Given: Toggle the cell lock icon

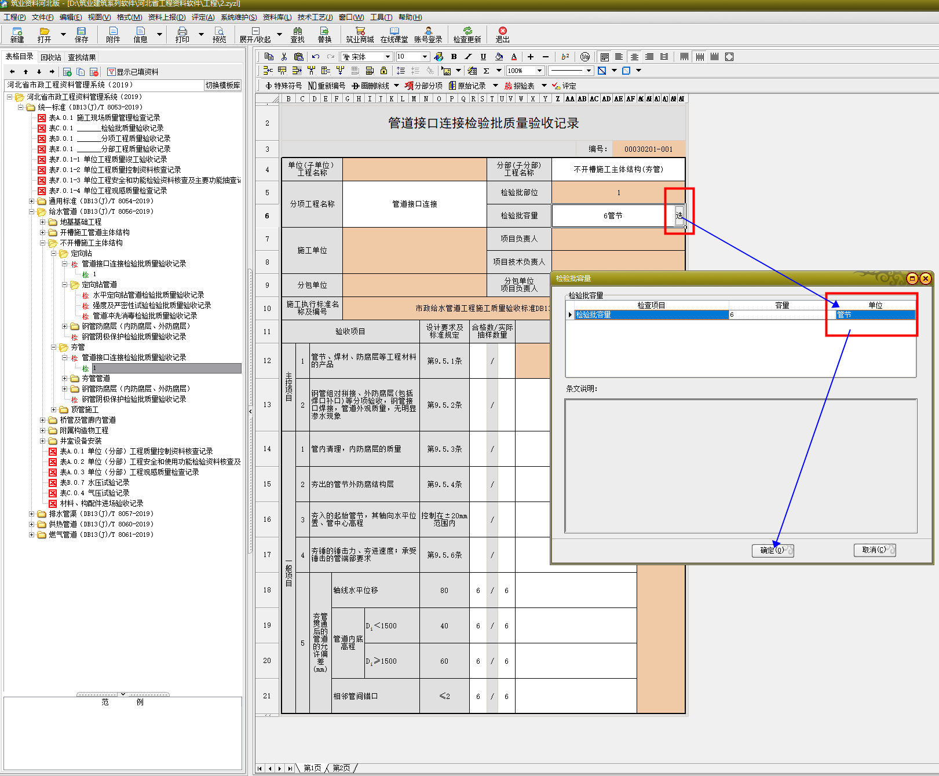Looking at the screenshot, I should 383,71.
